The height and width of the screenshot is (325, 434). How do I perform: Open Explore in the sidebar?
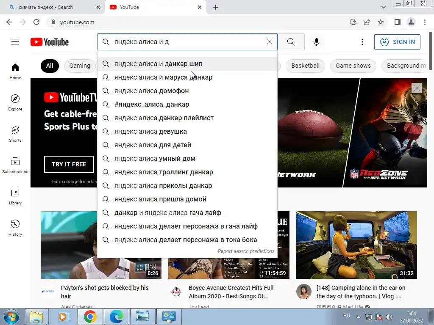[x=15, y=102]
